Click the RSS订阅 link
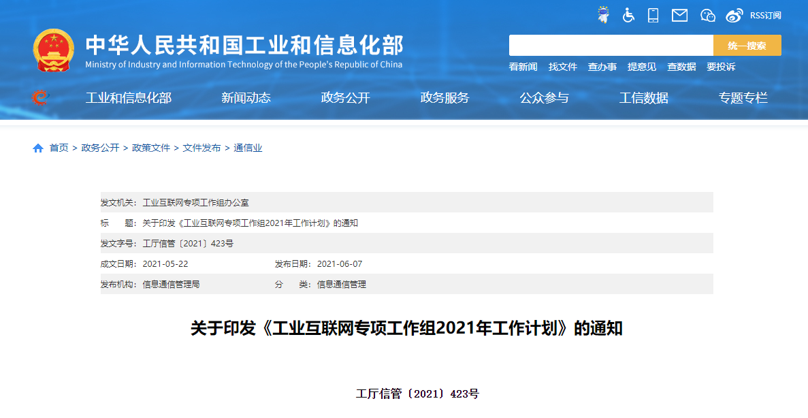 [x=765, y=16]
